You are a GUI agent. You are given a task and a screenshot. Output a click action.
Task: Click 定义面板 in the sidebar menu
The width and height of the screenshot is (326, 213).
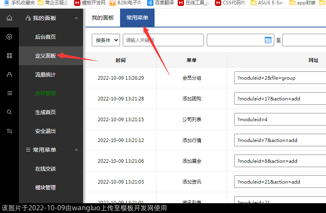pyautogui.click(x=46, y=56)
